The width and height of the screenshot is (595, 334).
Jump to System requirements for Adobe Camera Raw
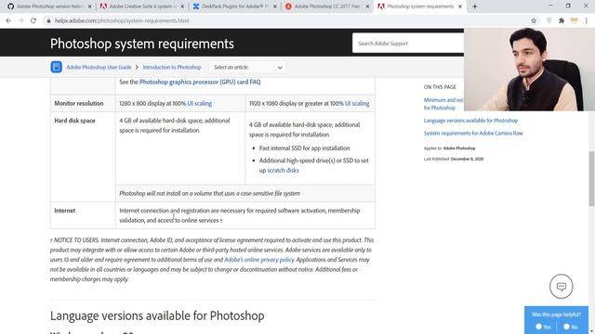pos(473,134)
